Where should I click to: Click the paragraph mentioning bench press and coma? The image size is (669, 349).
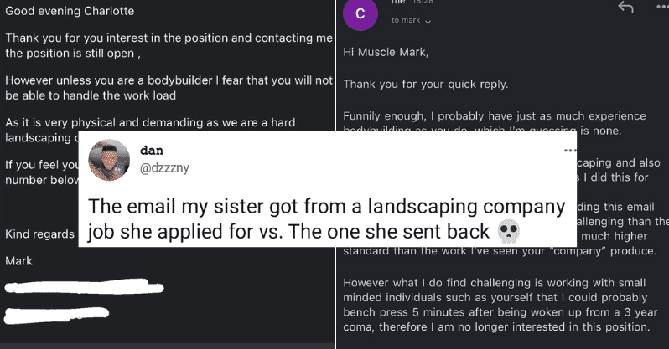500,305
